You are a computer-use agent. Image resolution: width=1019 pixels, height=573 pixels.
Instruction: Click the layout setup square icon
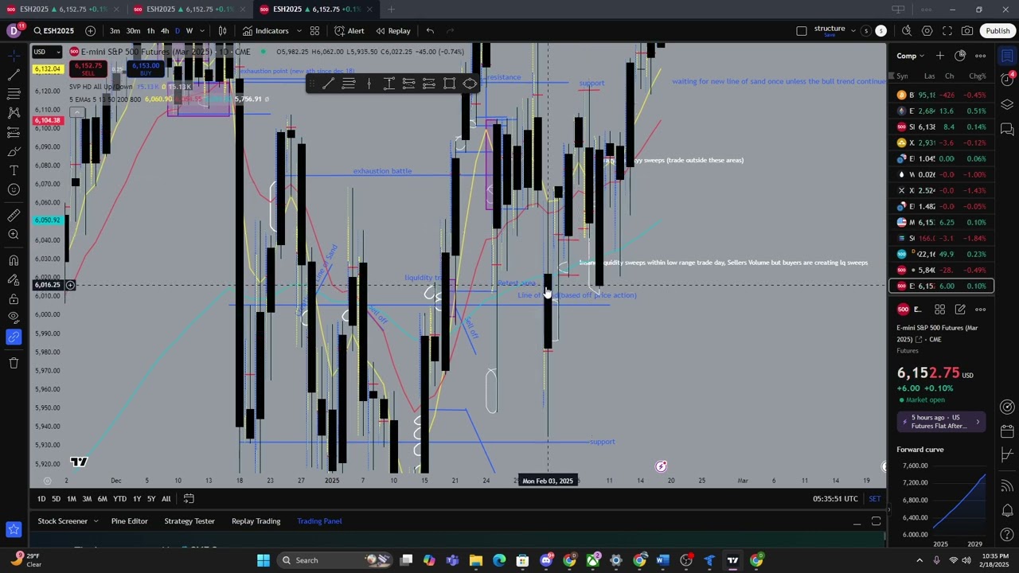[802, 31]
